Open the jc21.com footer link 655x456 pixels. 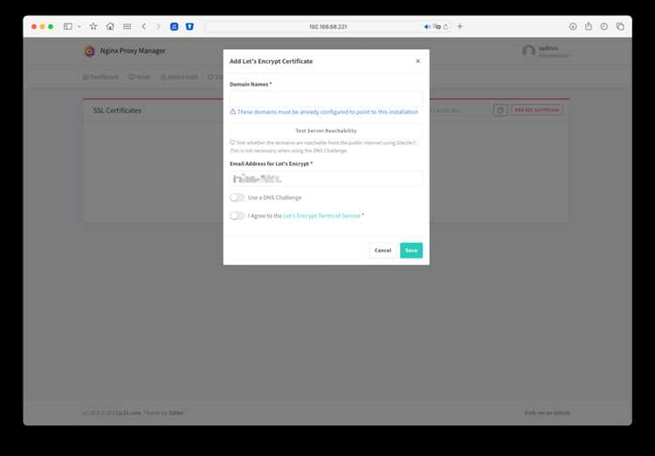point(129,412)
